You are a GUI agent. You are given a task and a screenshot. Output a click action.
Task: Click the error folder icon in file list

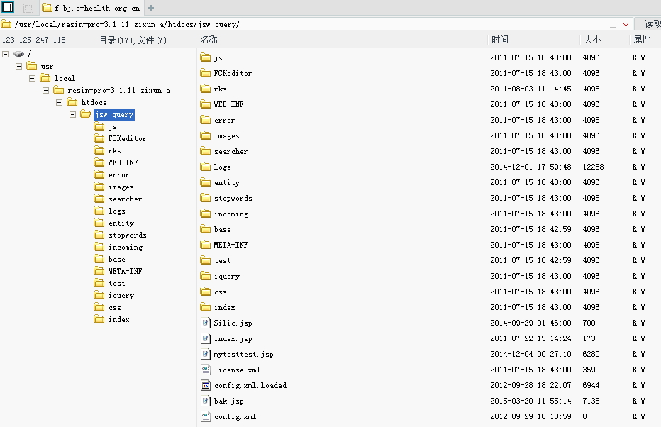click(206, 120)
